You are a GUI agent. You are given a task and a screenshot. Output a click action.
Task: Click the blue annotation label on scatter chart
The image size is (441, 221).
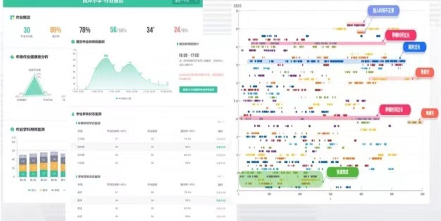pyautogui.click(x=414, y=47)
